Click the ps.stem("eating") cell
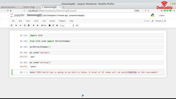Screen dimensions: 176x99 [x=96, y=53]
